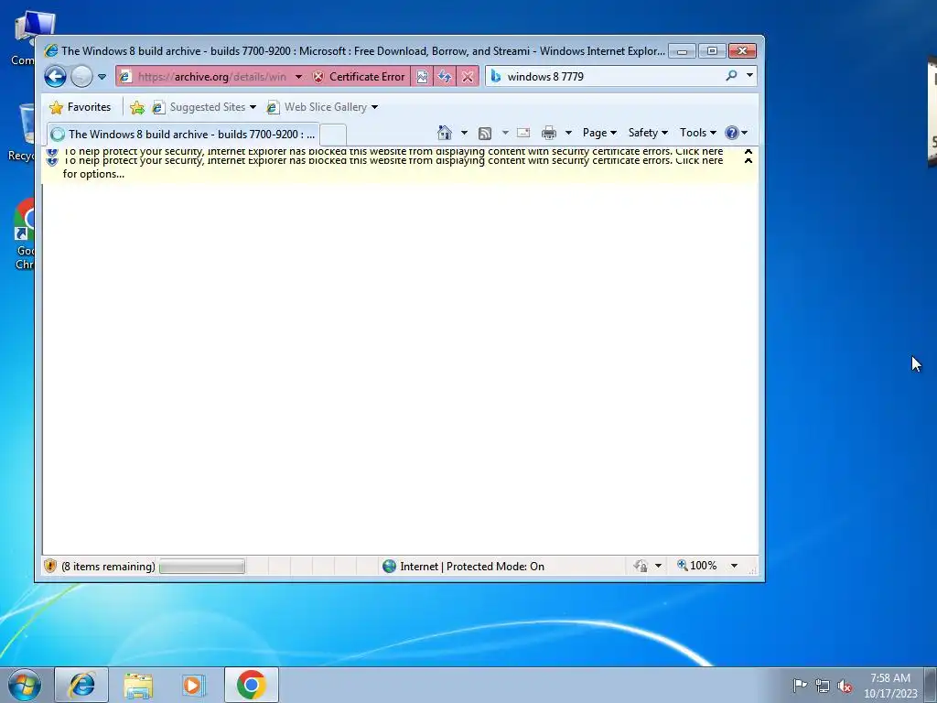Viewport: 937px width, 703px height.
Task: Click the Action Center flag tray icon
Action: [800, 685]
